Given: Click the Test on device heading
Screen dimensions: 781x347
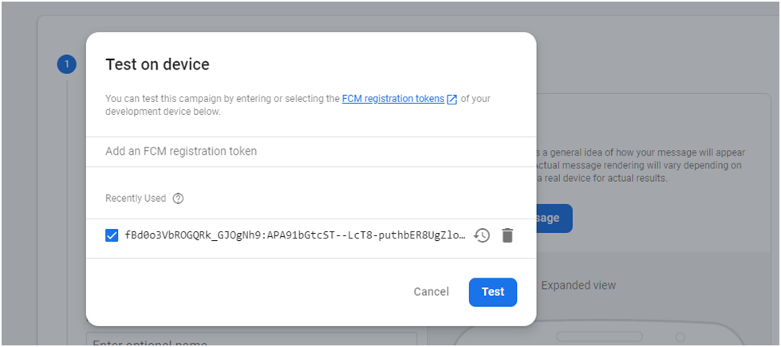Looking at the screenshot, I should [x=157, y=65].
